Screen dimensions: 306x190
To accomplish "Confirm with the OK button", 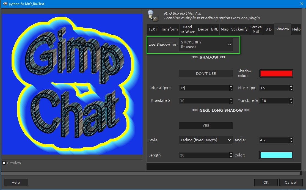I will pos(266,182).
